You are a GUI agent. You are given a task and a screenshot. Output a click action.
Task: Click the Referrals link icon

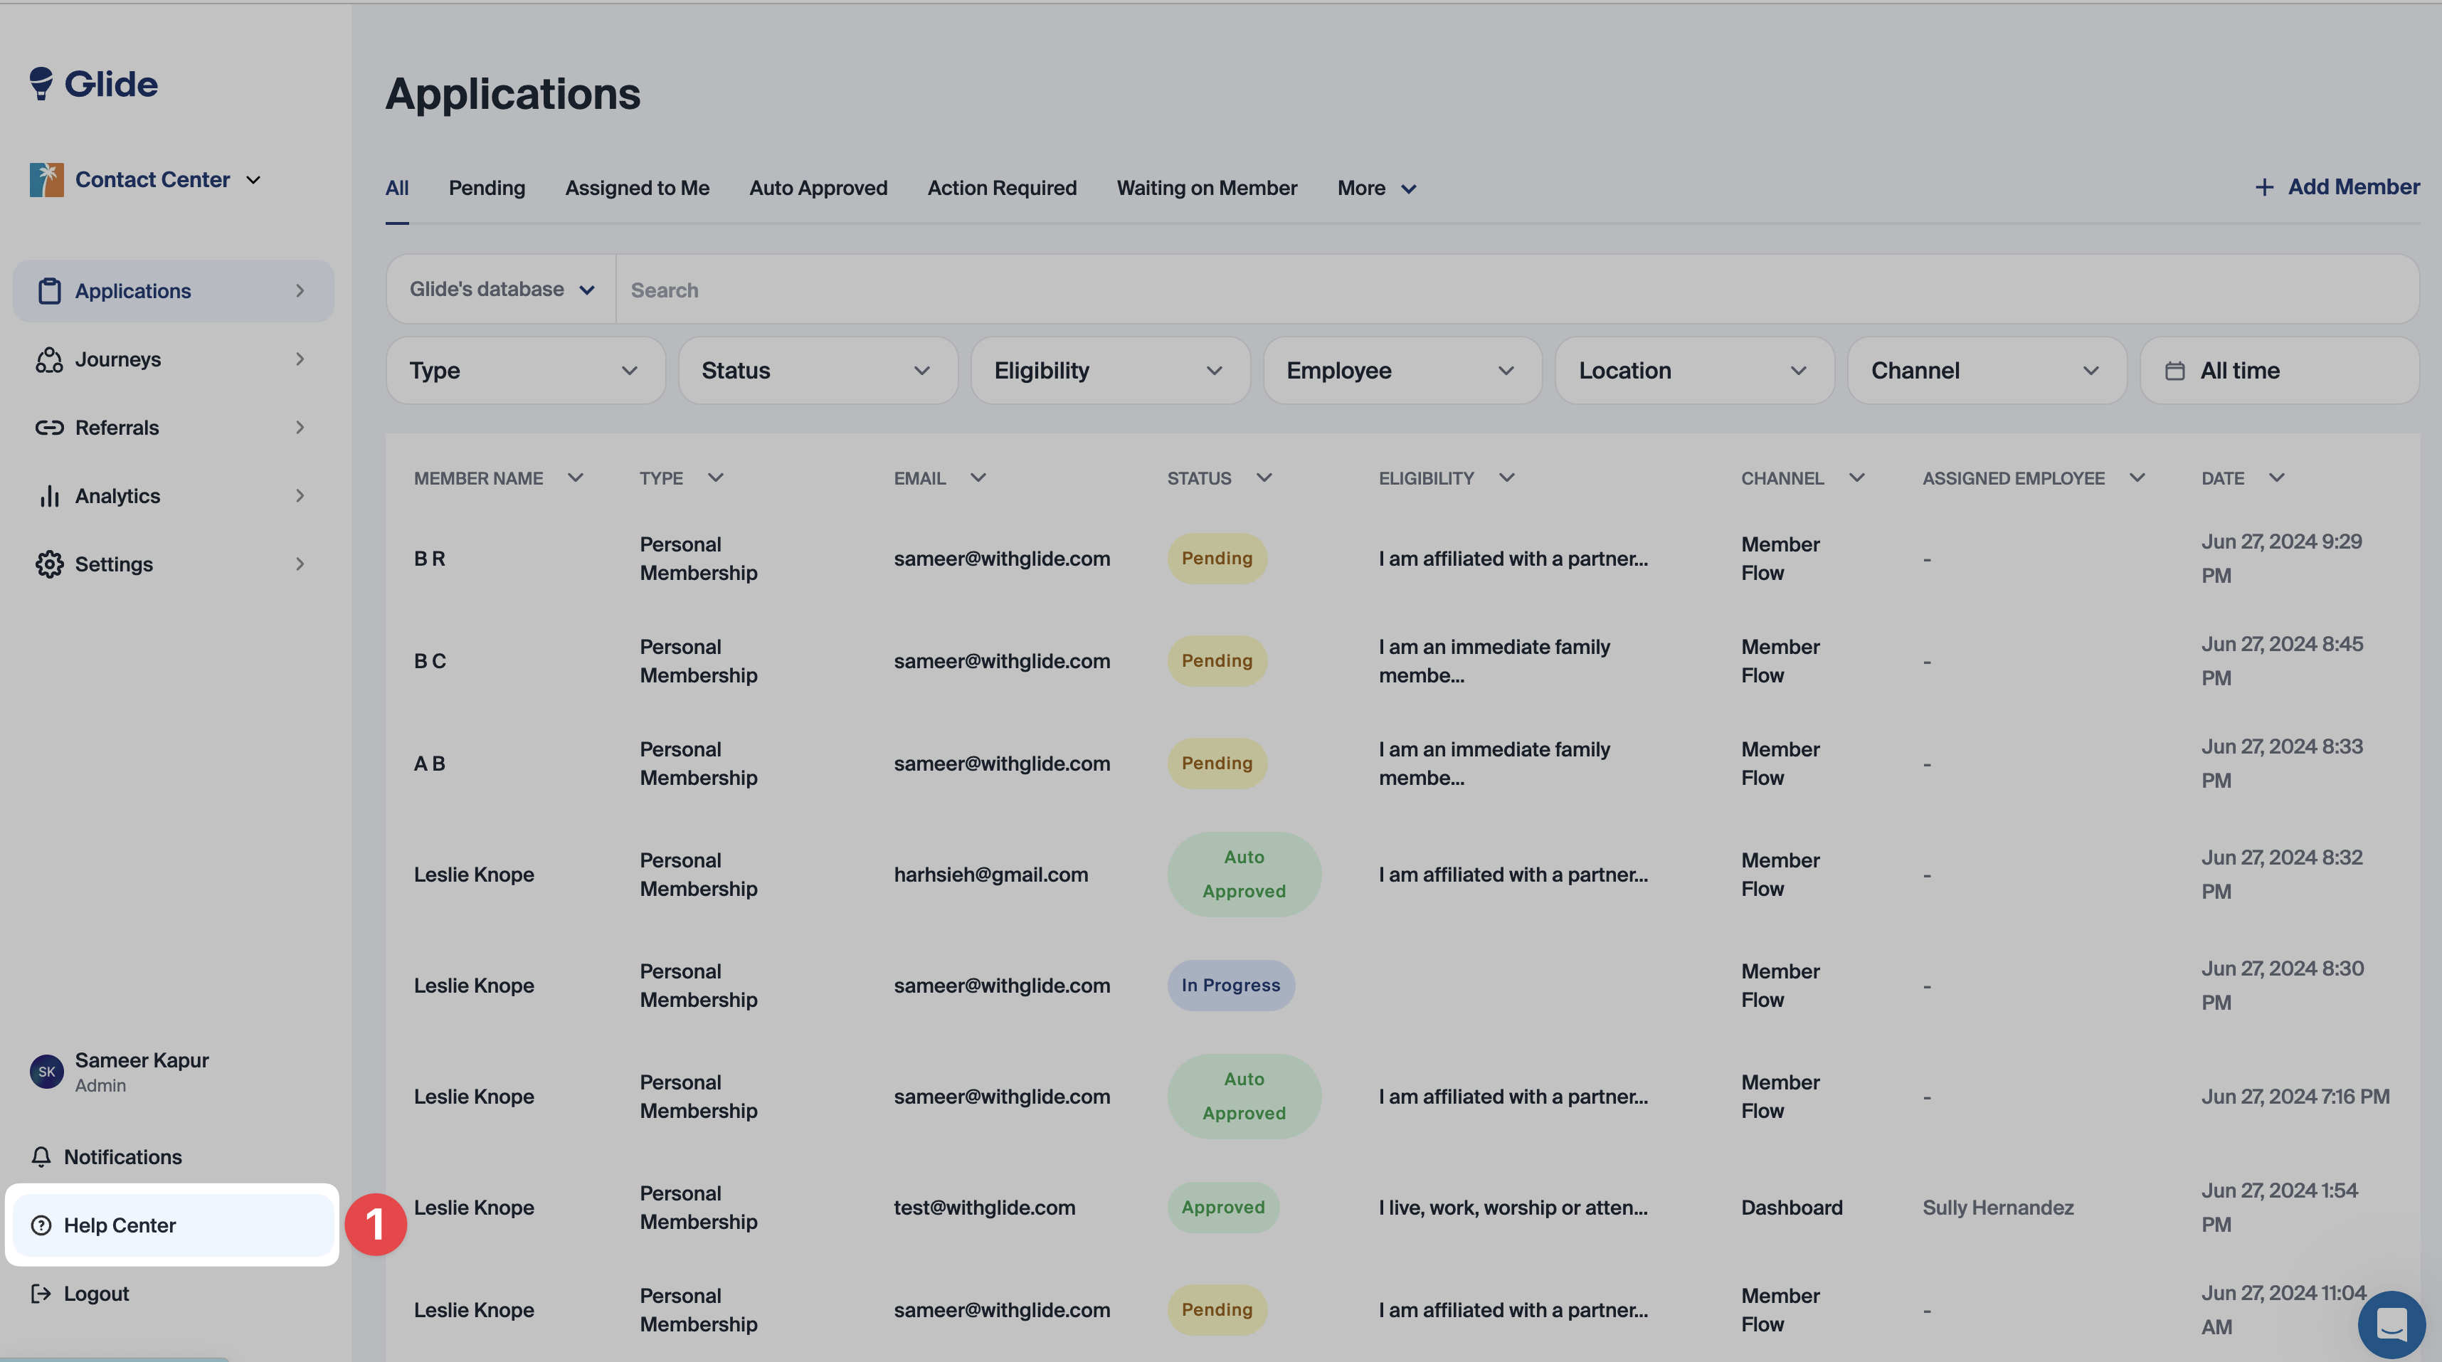(49, 428)
